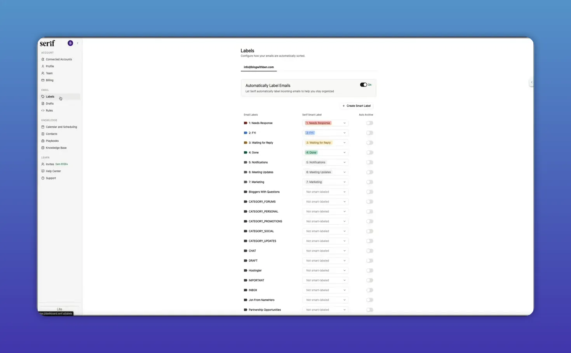
Task: Enable auto archive for 1: Needs Response
Action: pos(369,123)
